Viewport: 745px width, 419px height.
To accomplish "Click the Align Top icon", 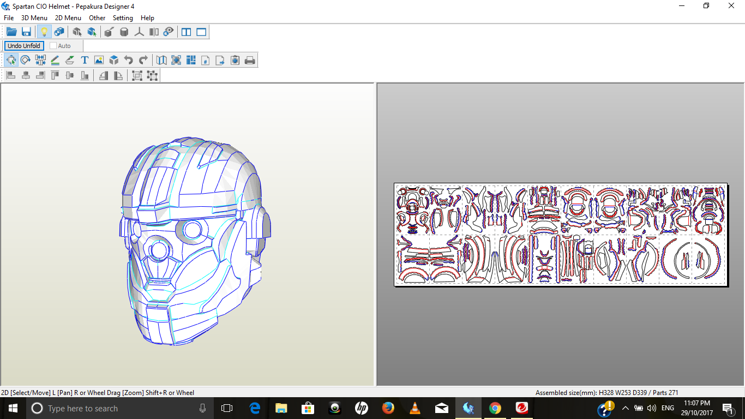I will (55, 75).
